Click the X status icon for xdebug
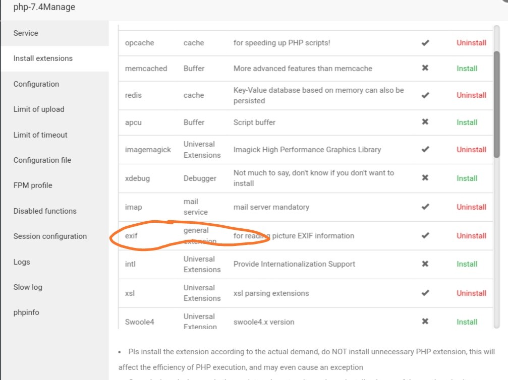The width and height of the screenshot is (508, 380). coord(425,178)
